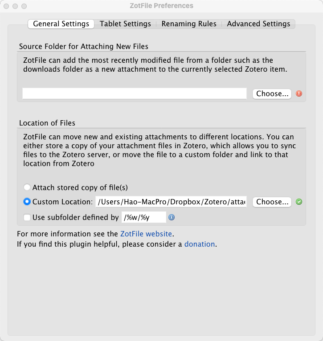The height and width of the screenshot is (341, 323).
Task: Focus the empty source folder path field
Action: click(134, 93)
